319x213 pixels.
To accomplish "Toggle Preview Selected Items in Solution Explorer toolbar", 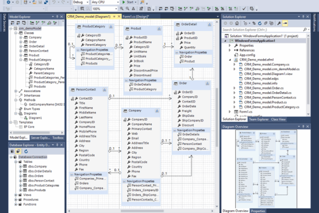I will click(285, 23).
